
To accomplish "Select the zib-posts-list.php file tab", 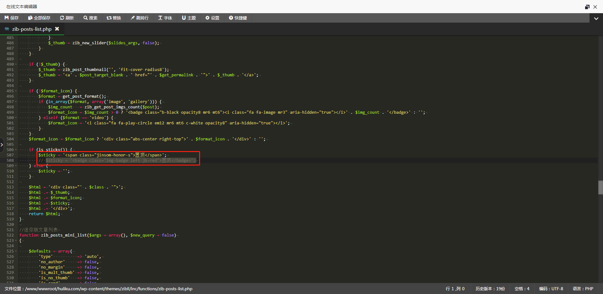I will [x=31, y=29].
